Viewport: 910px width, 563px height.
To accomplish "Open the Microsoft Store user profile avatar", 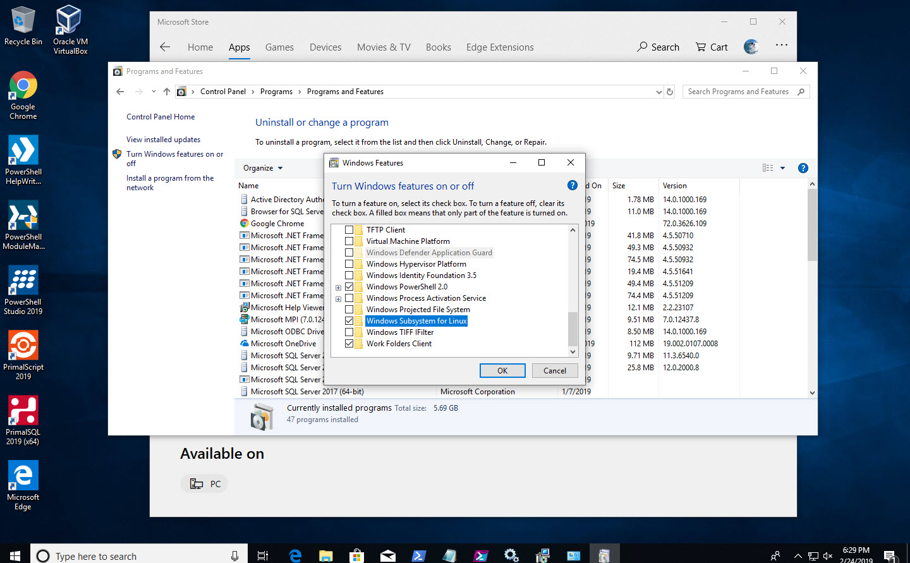I will click(x=751, y=47).
